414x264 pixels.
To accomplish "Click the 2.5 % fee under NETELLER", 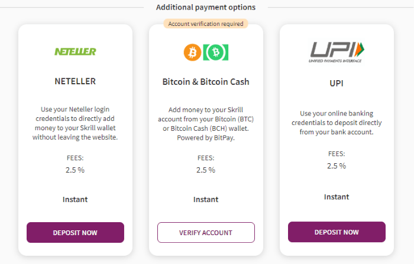I will (x=75, y=170).
